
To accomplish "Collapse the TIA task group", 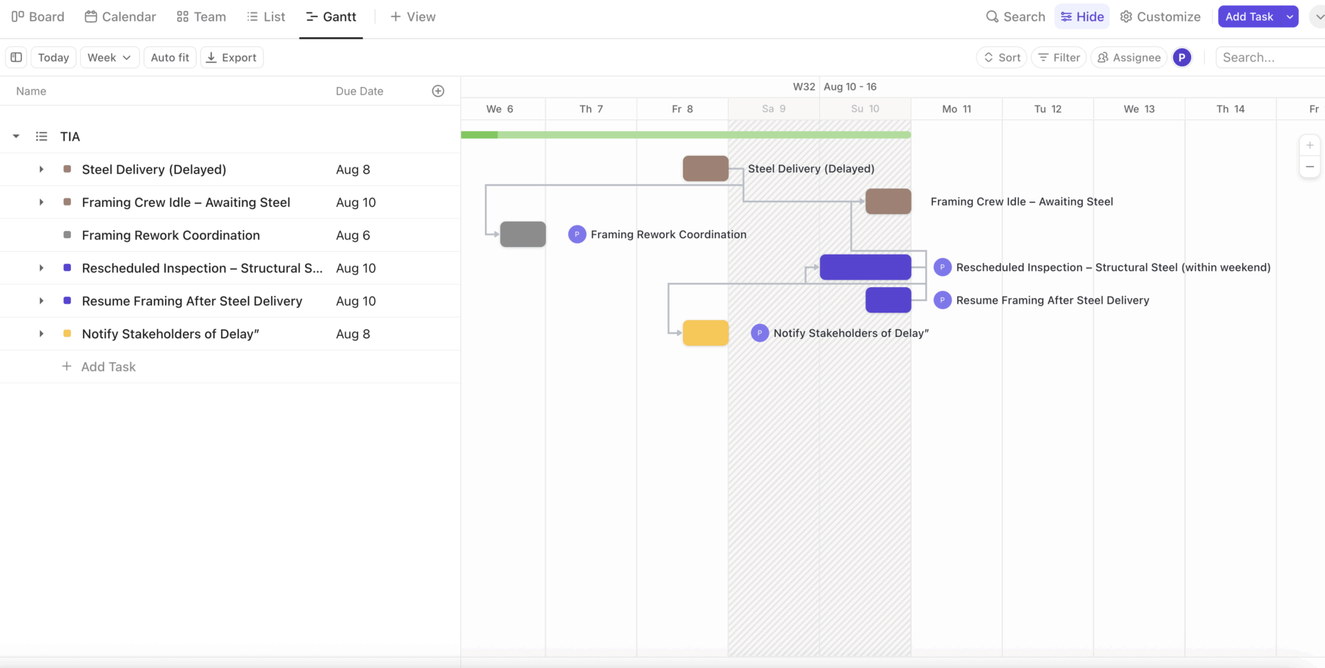I will [15, 136].
